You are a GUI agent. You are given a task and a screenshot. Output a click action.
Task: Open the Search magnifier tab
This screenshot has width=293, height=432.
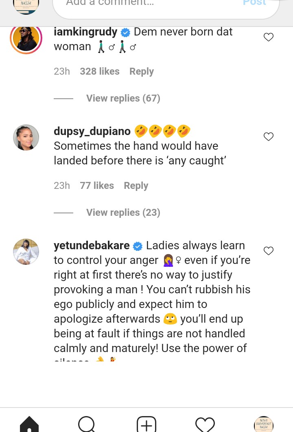click(x=87, y=424)
